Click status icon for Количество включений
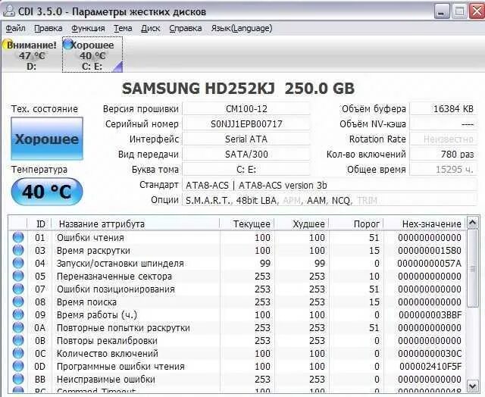Viewport: 485px width, 397px height. [x=18, y=353]
